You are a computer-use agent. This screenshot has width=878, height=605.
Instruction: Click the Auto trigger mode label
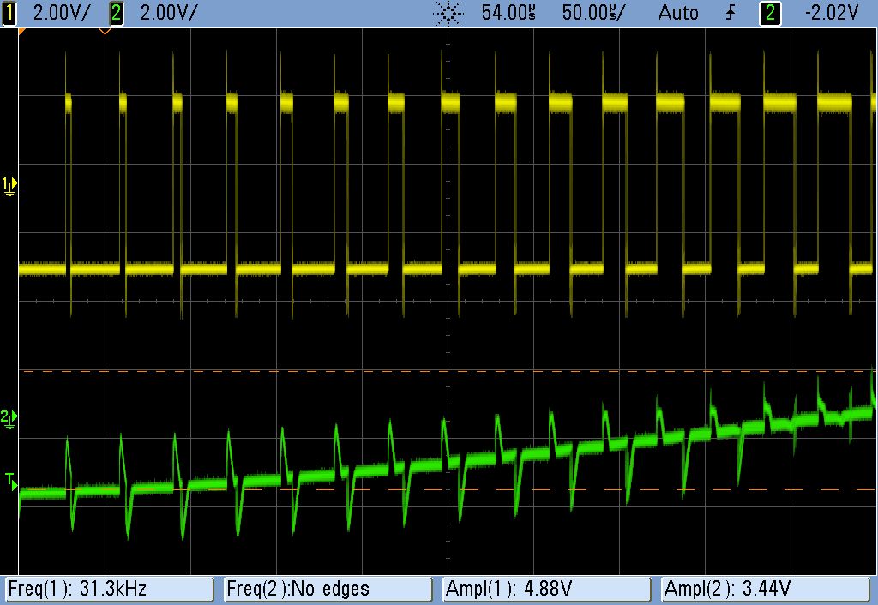(x=678, y=13)
